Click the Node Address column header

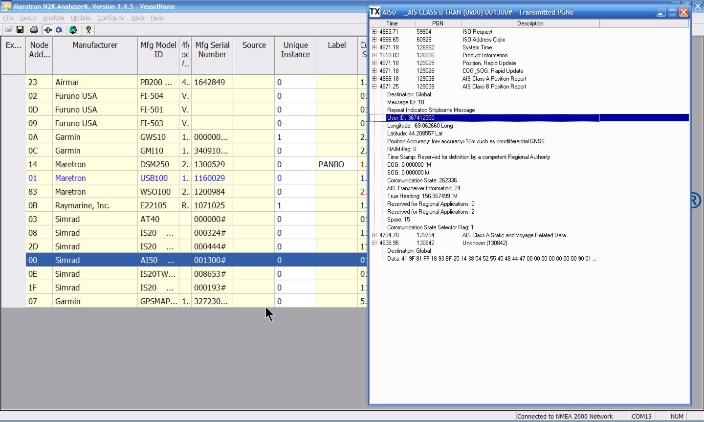39,55
